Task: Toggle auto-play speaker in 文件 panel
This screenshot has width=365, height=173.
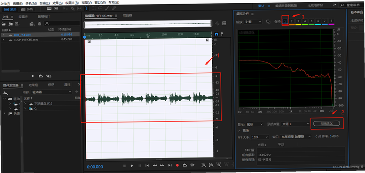Action: [x=49, y=76]
